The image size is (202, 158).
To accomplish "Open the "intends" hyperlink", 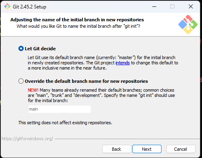I will [x=123, y=63].
